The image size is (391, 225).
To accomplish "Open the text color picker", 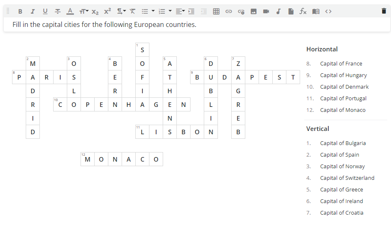I will click(x=70, y=11).
